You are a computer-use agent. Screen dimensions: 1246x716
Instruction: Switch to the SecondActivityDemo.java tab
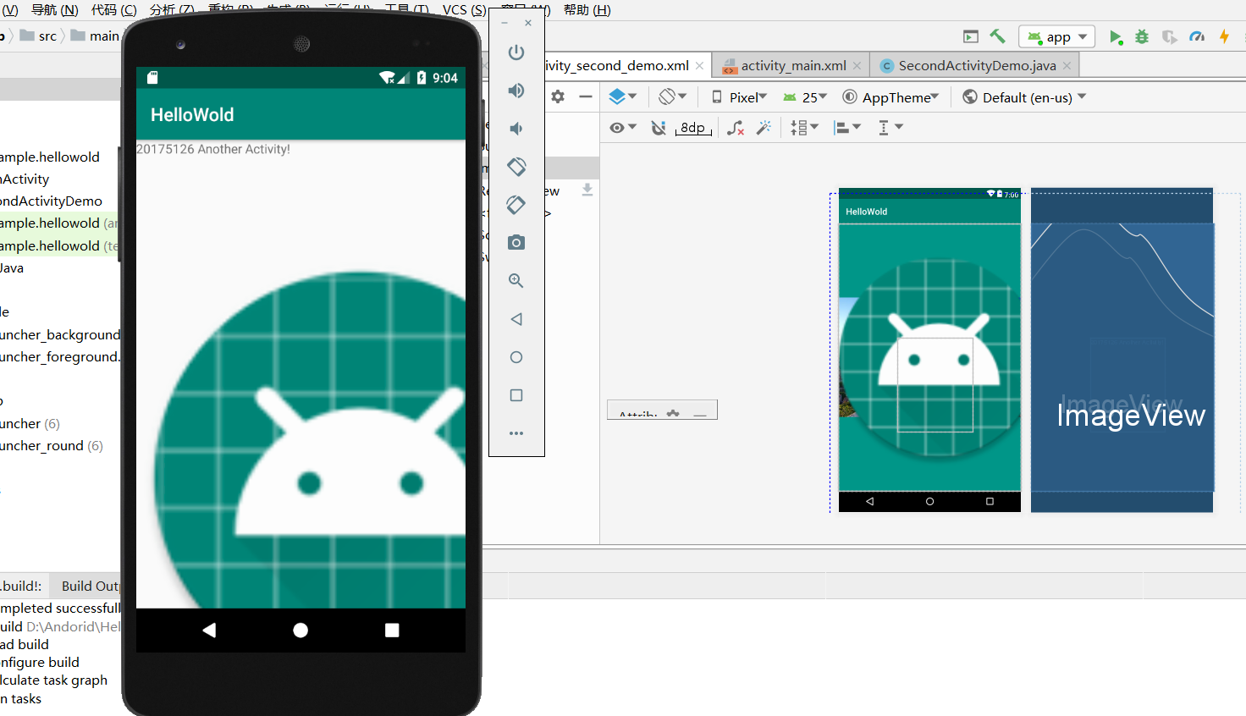[x=977, y=65]
